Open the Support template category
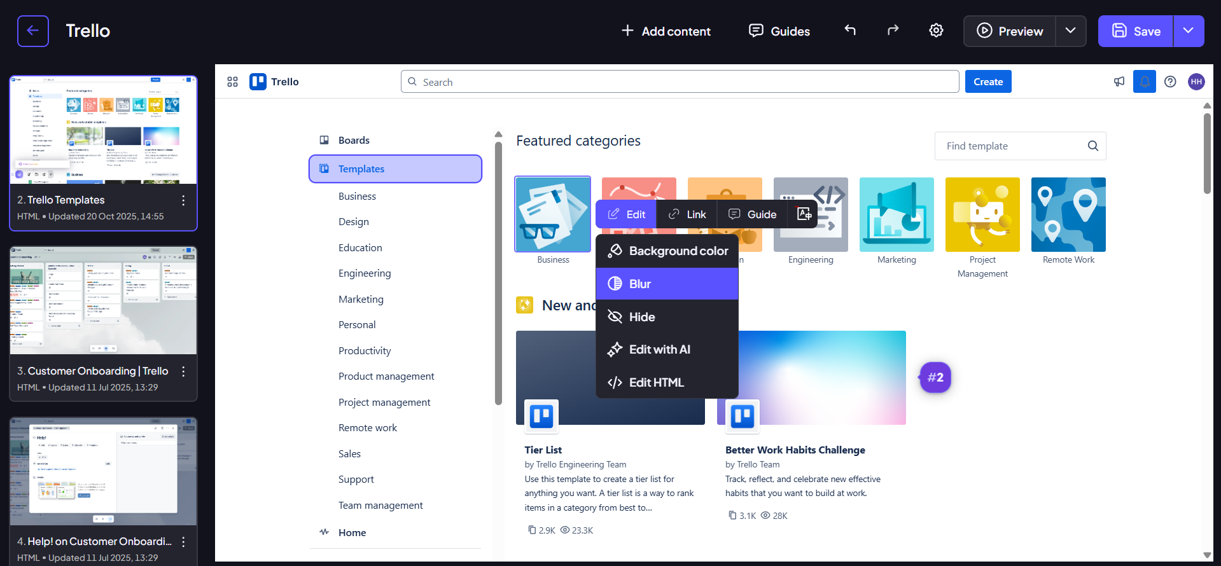The height and width of the screenshot is (566, 1221). 356,479
